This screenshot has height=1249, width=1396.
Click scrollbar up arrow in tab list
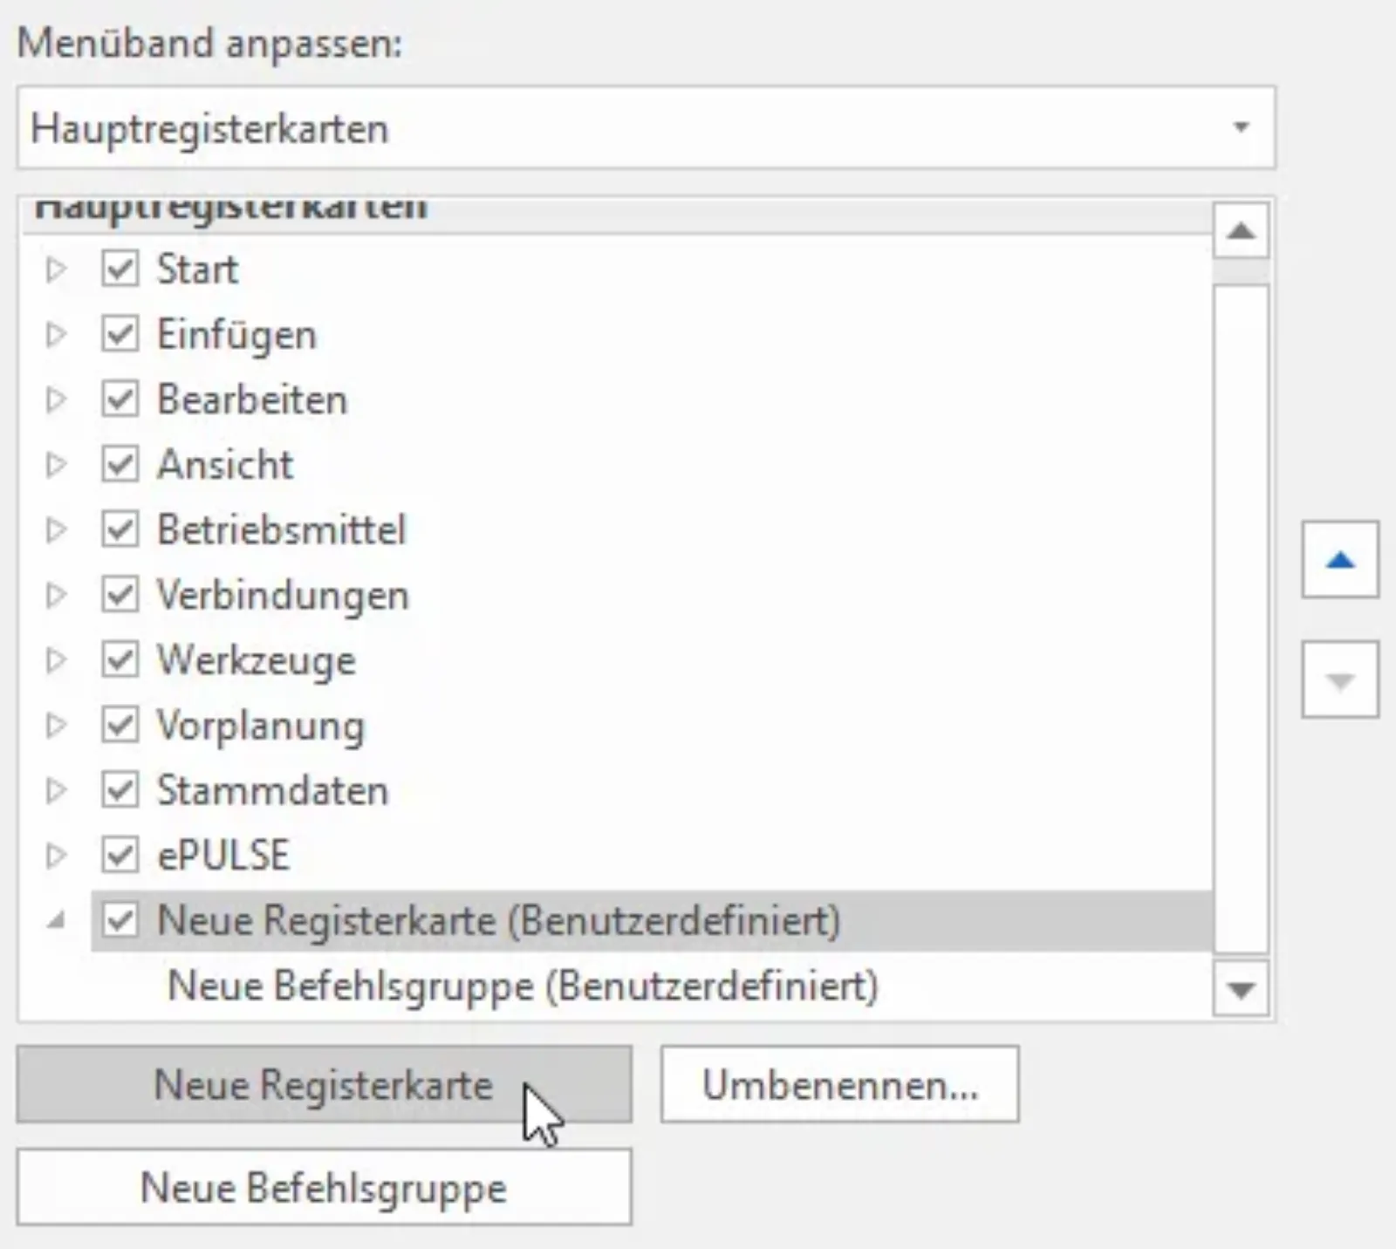1241,231
